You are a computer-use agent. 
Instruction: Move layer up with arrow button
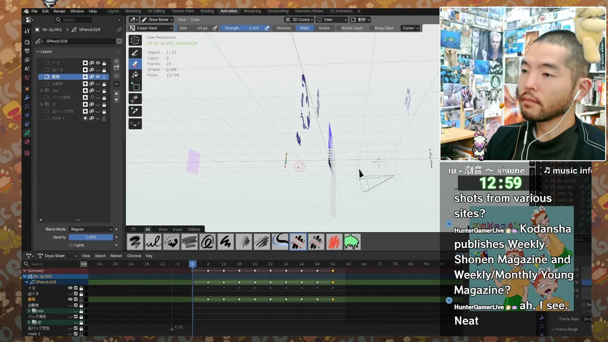coord(116,93)
